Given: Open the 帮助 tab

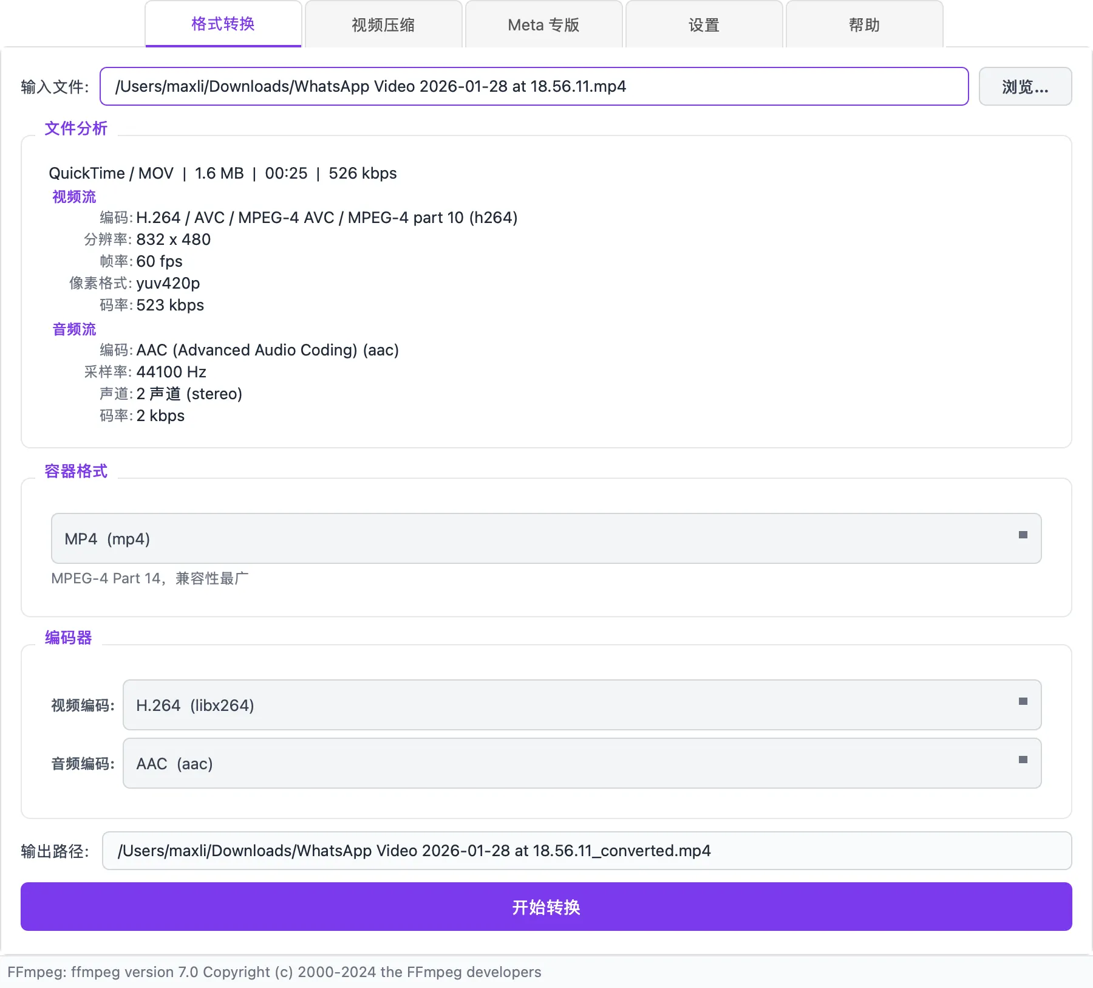Looking at the screenshot, I should [865, 25].
